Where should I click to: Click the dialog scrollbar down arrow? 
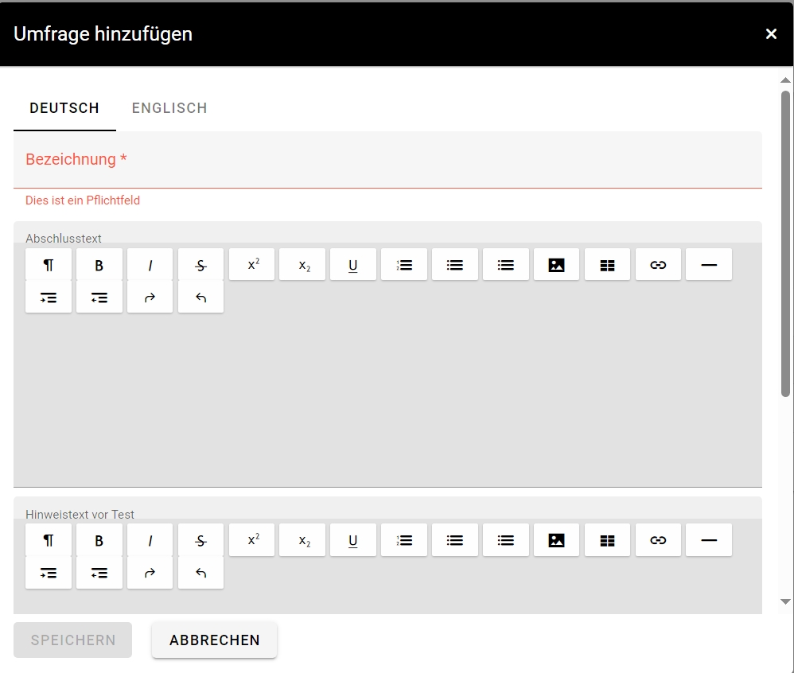pos(785,602)
